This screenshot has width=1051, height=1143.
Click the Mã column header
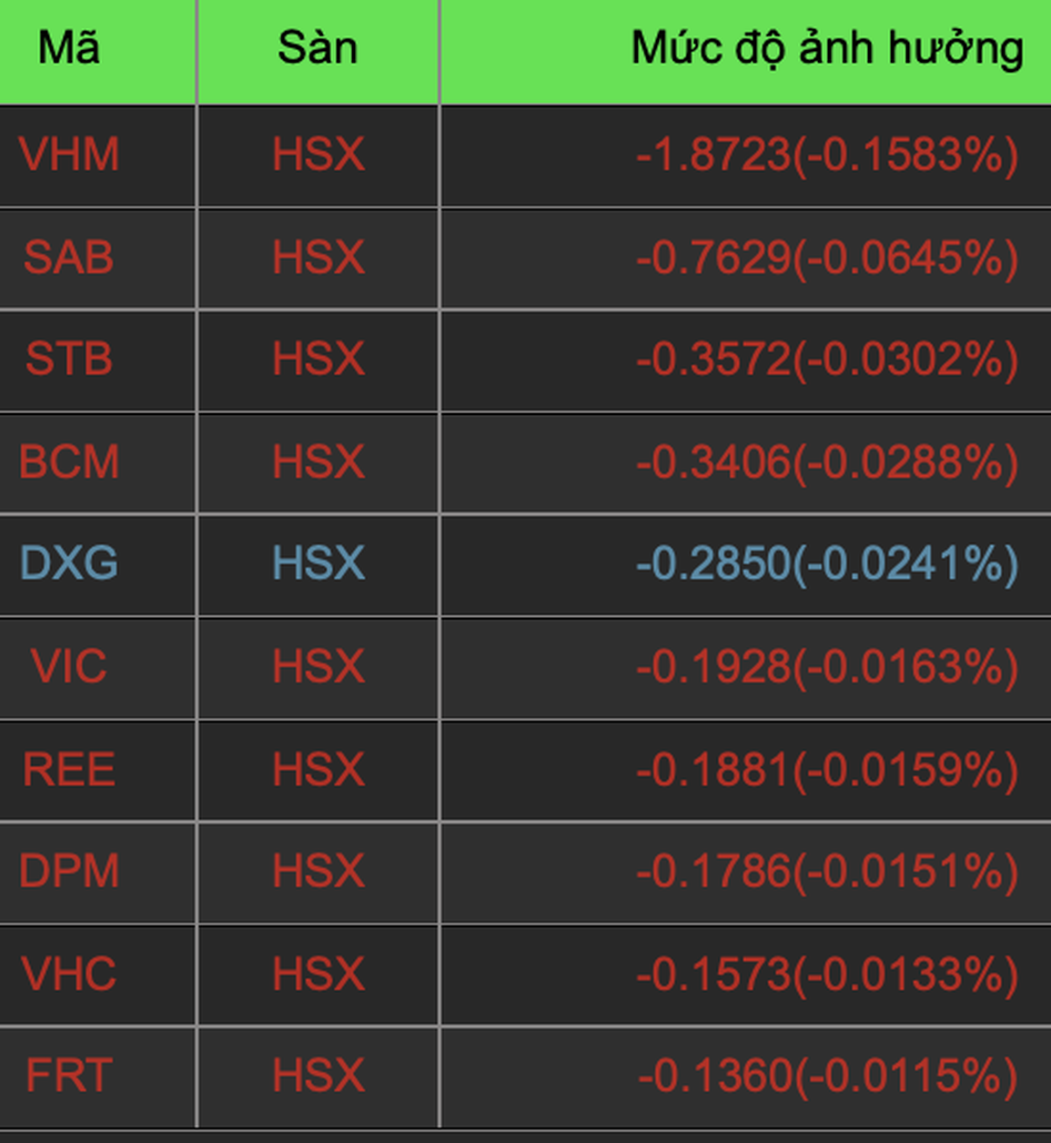coord(69,47)
